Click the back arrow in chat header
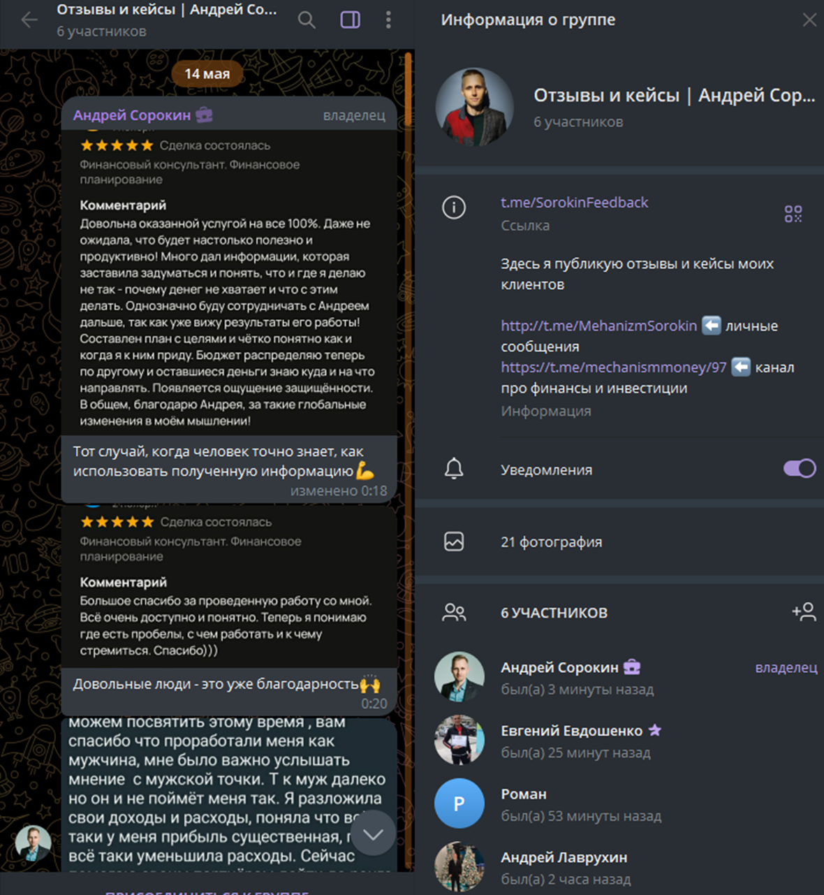This screenshot has width=824, height=895. [29, 20]
